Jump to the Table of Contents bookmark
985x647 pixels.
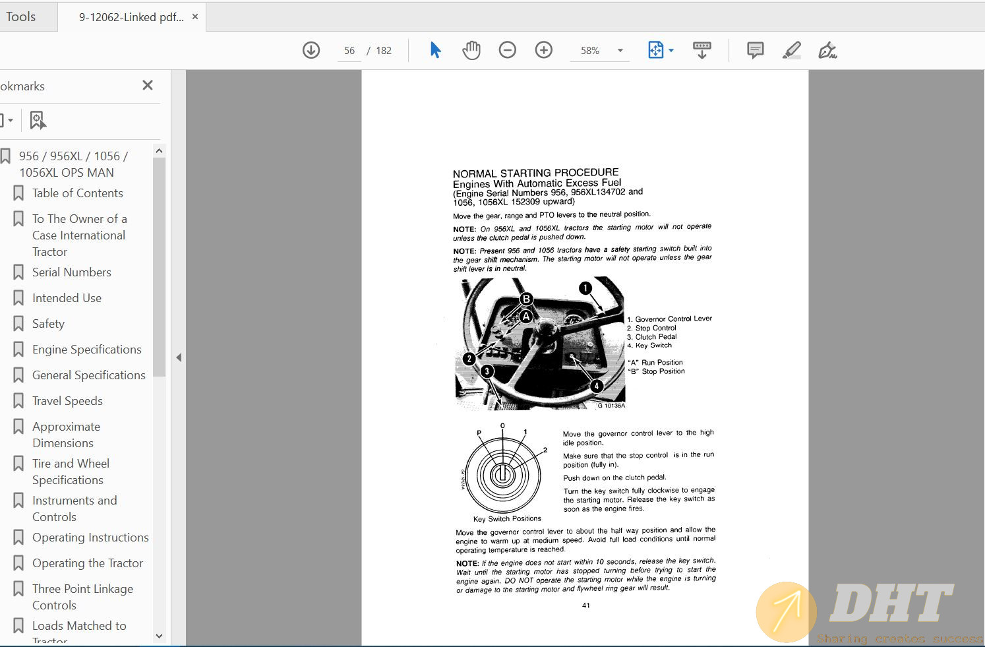tap(77, 193)
